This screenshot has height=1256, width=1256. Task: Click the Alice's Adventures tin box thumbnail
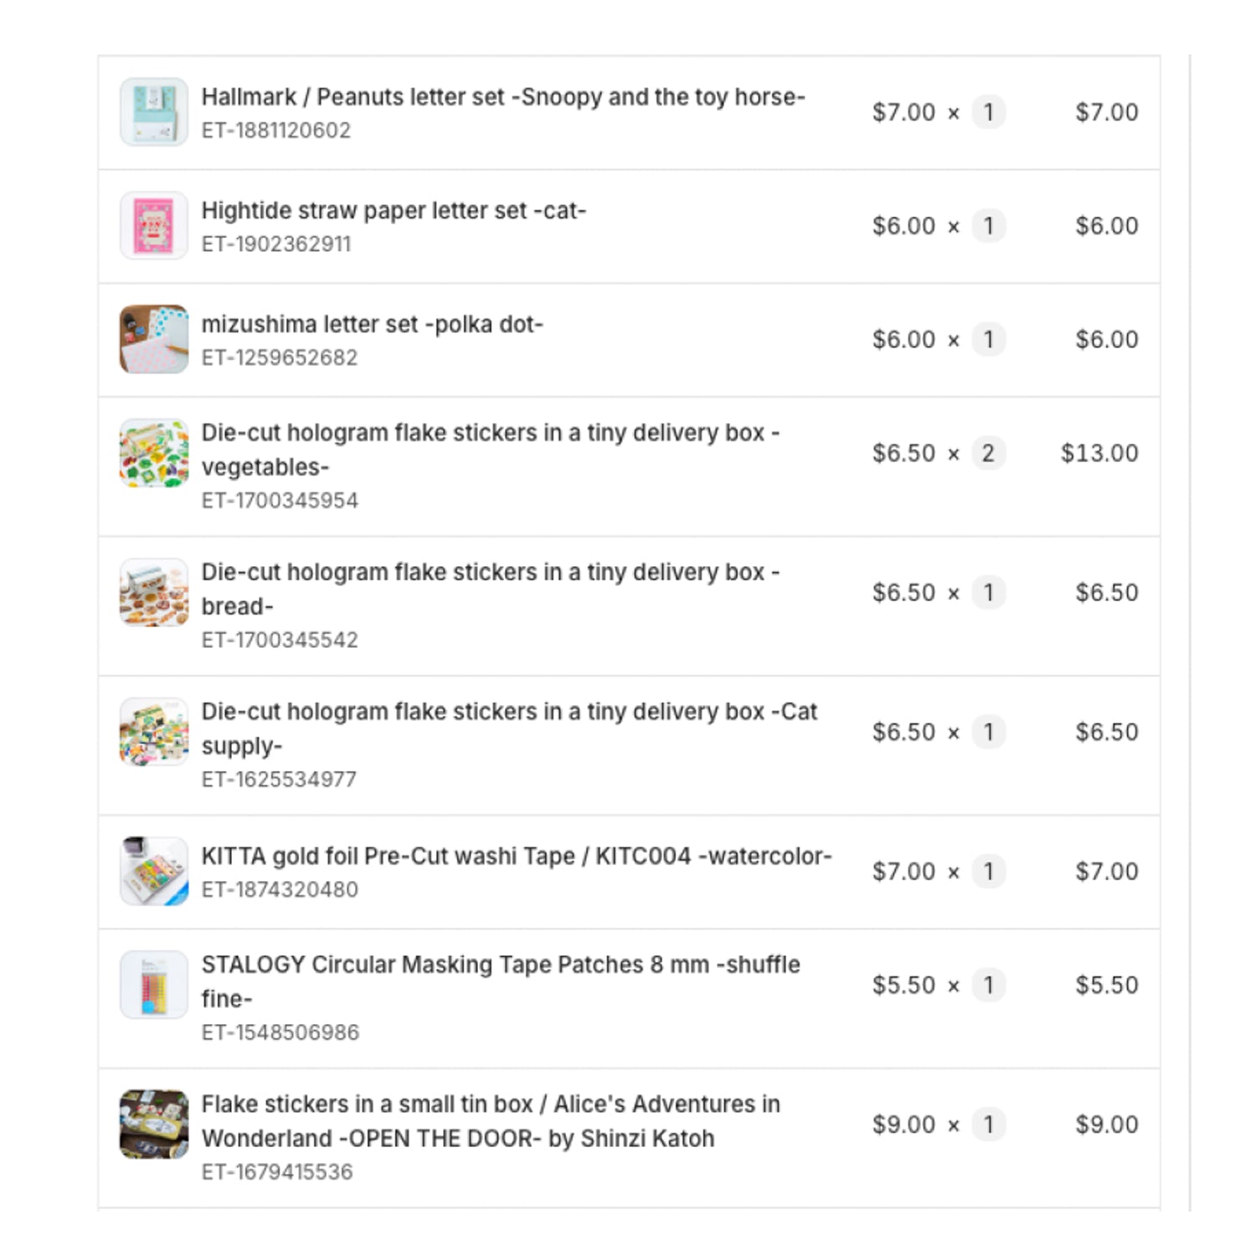[154, 1125]
